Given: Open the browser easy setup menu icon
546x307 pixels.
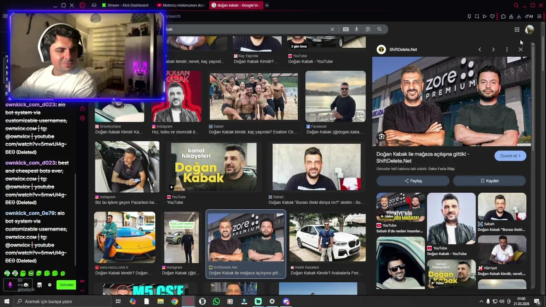Looking at the screenshot, I should (539, 17).
